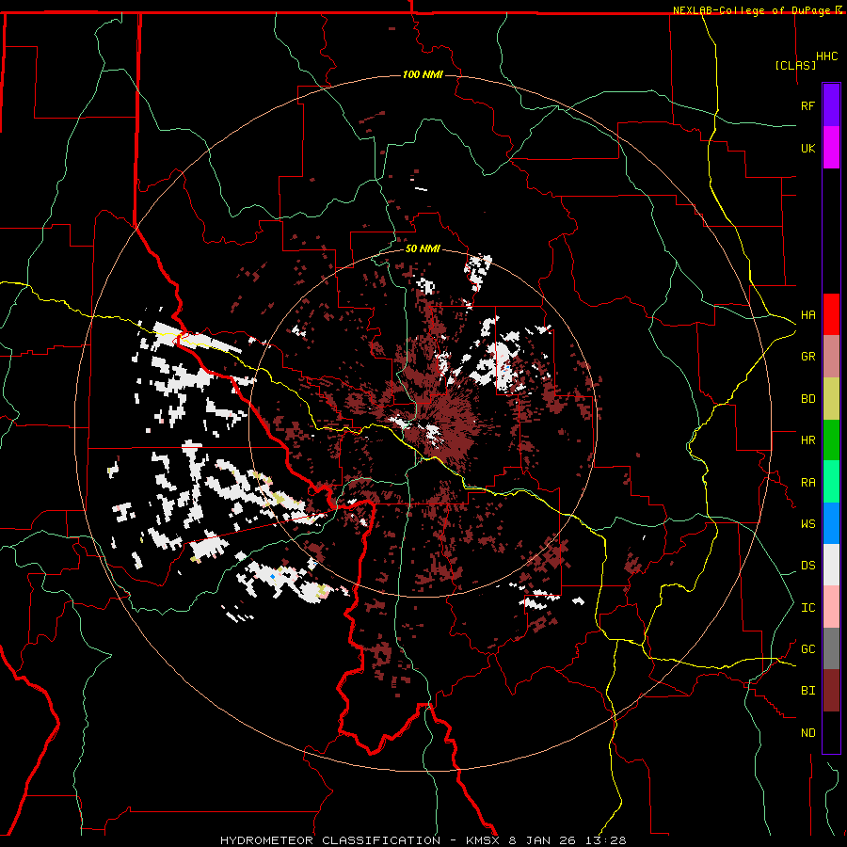
Task: Click the HA red legend swatch
Action: (x=831, y=314)
